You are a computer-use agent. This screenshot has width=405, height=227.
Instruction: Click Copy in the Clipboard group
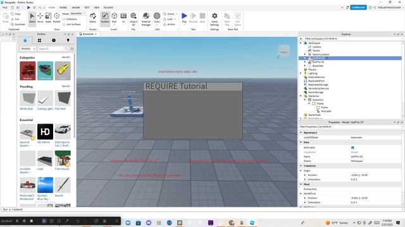(16, 14)
